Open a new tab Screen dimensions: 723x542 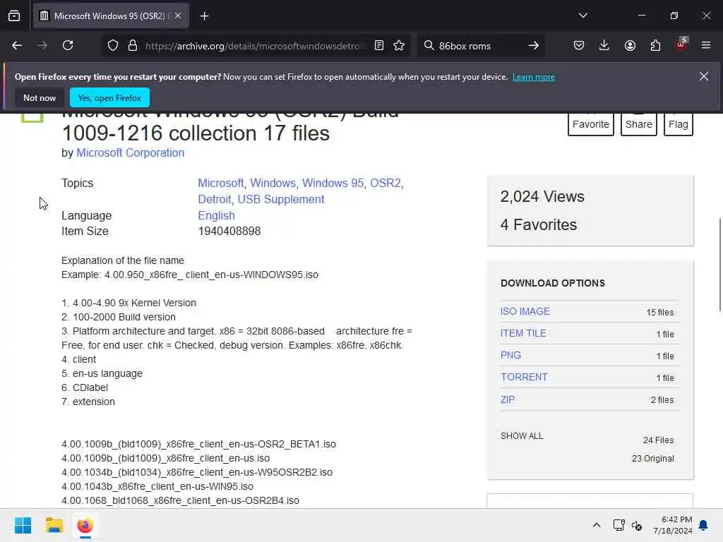tap(204, 16)
